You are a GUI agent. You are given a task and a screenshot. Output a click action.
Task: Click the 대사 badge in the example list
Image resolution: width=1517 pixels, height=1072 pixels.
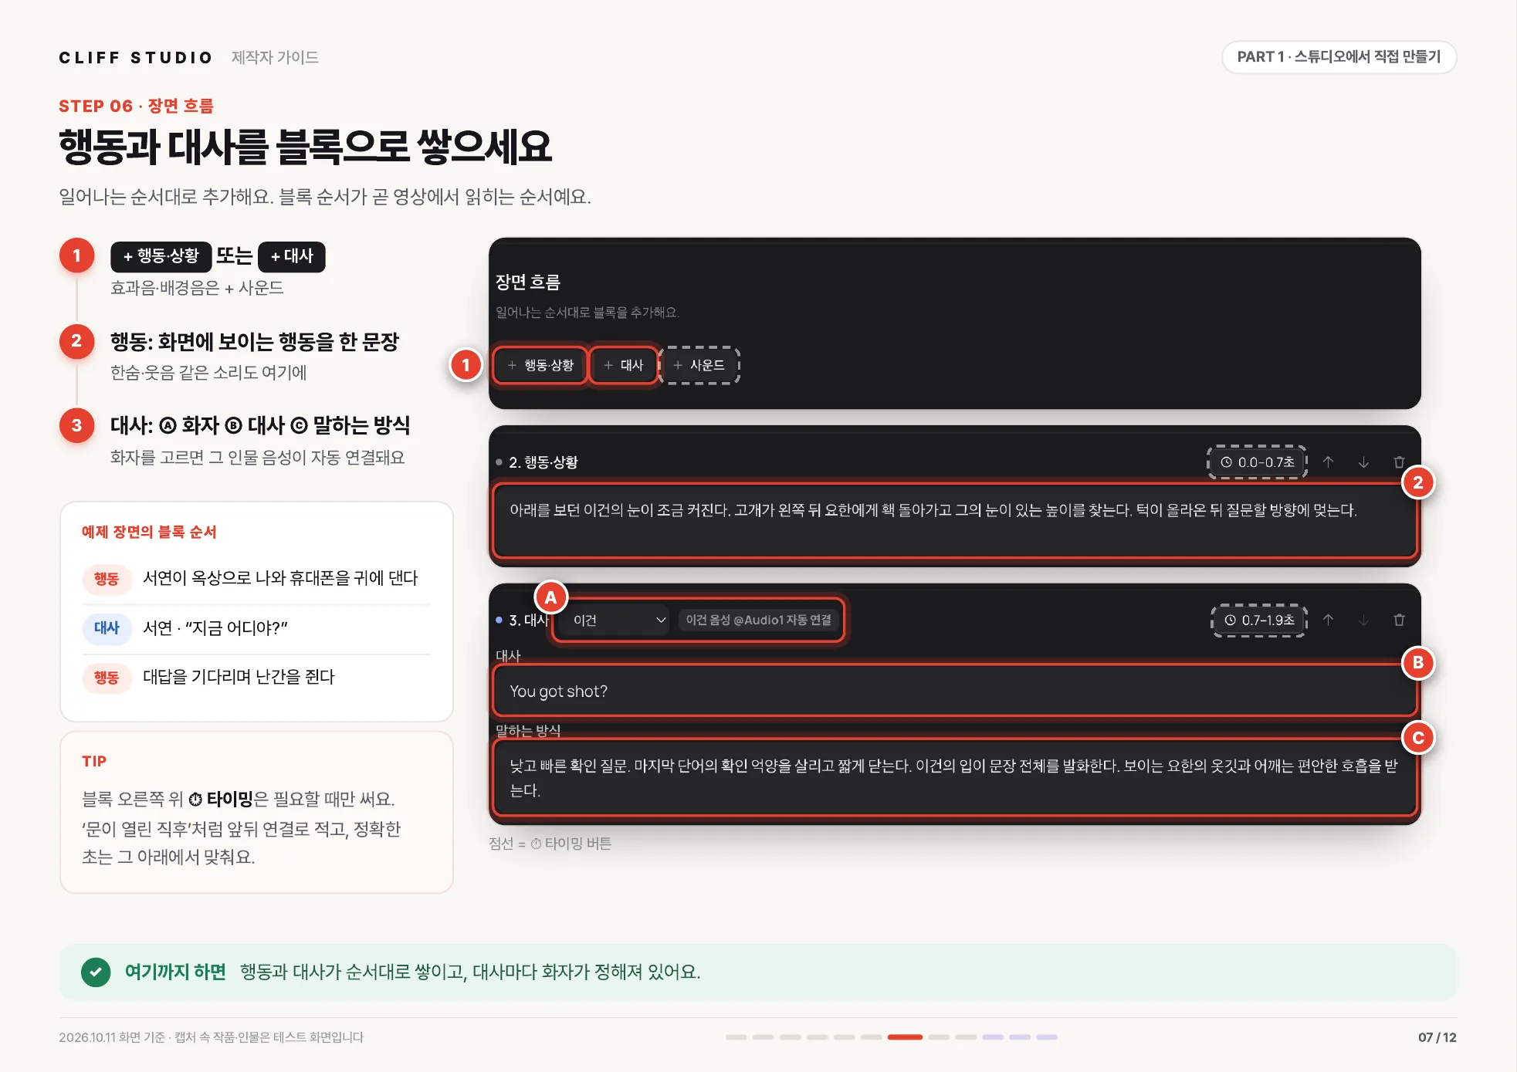coord(107,628)
